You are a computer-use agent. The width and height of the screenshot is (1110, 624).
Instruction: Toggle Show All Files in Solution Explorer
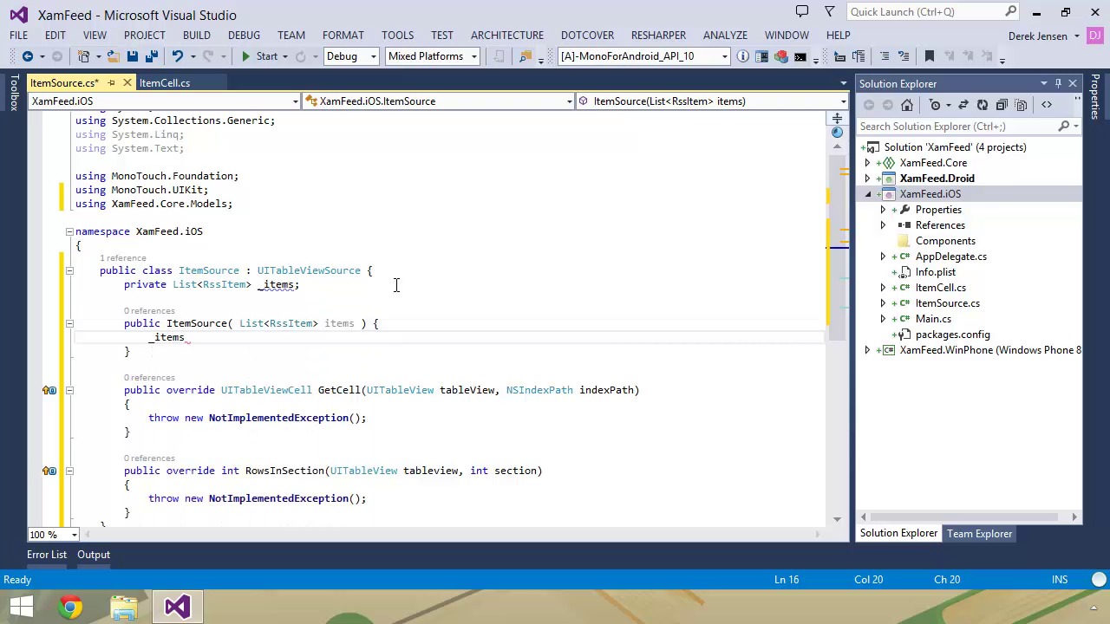pos(1021,105)
